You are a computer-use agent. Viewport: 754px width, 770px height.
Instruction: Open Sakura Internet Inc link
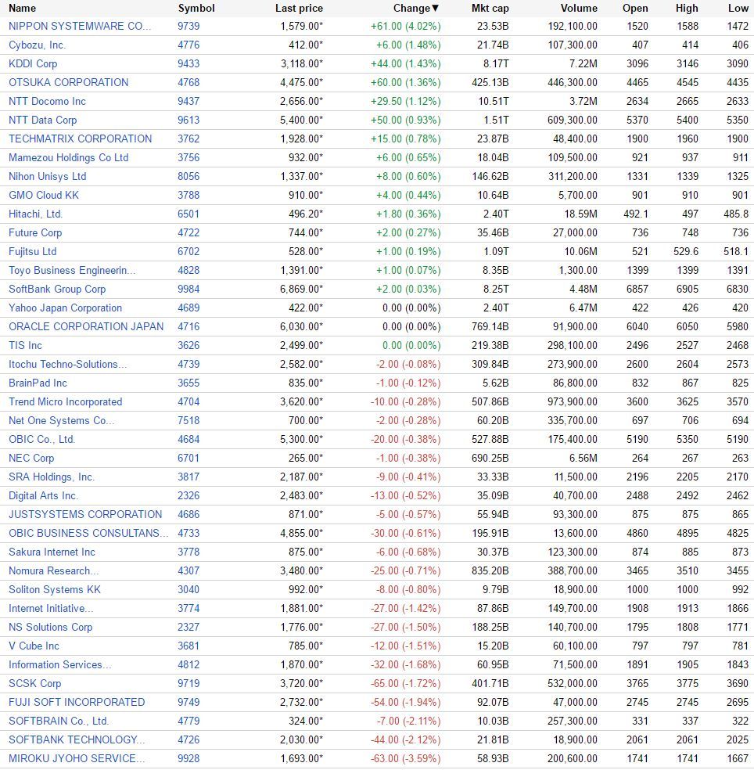52,552
